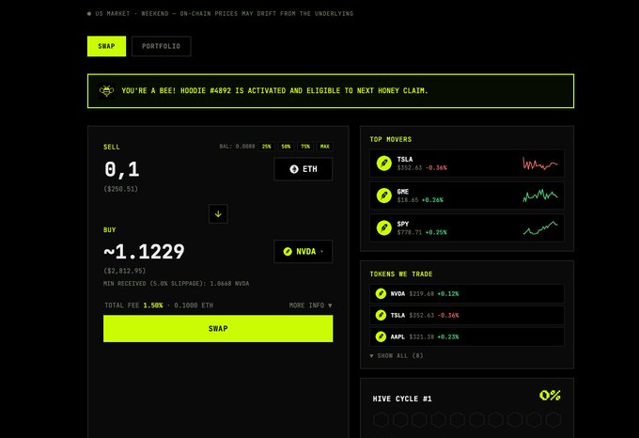Click the ($250.51) sell value text
This screenshot has width=639, height=438.
point(120,189)
